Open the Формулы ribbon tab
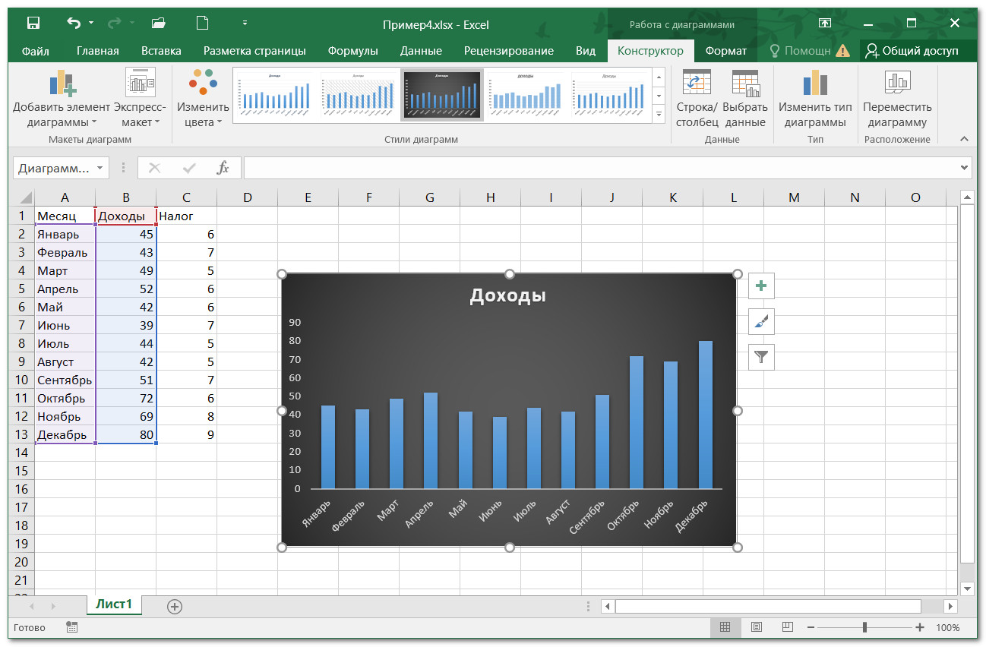The height and width of the screenshot is (647, 986). point(352,51)
